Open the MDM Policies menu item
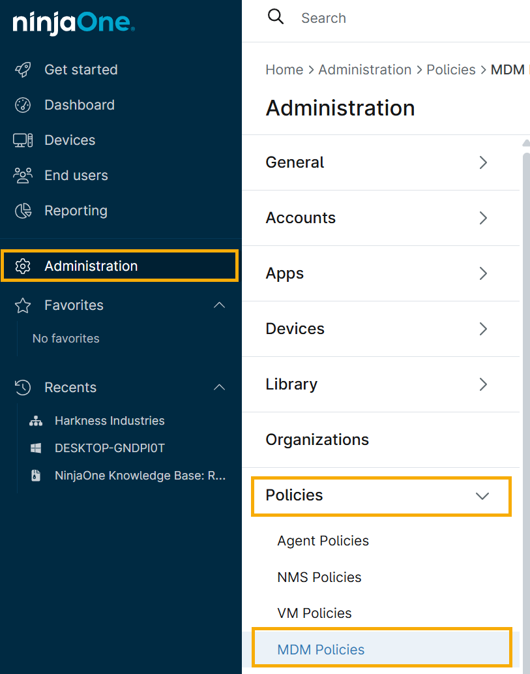The height and width of the screenshot is (674, 530). pos(321,650)
